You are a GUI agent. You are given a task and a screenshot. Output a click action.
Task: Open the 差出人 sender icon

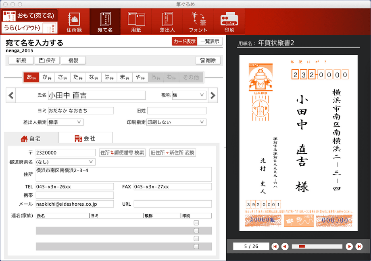click(167, 21)
